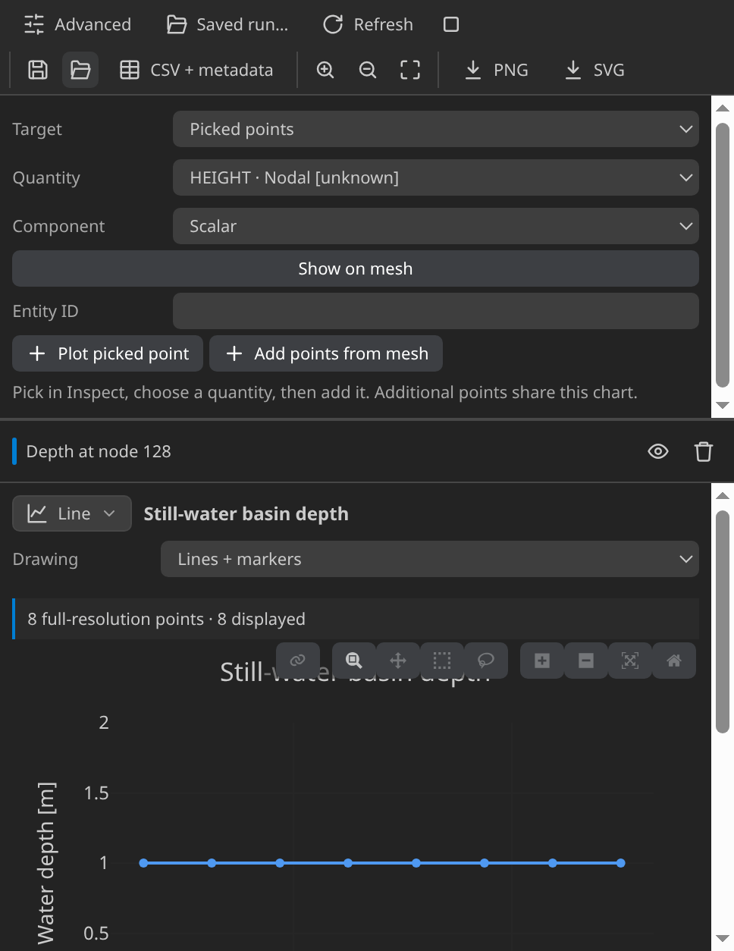Screen dimensions: 734x951
Task: Click the y-axis tick label 2
Action: click(104, 723)
